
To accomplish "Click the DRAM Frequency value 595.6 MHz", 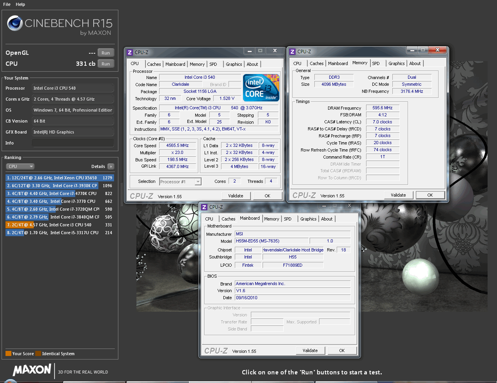I will pos(383,108).
